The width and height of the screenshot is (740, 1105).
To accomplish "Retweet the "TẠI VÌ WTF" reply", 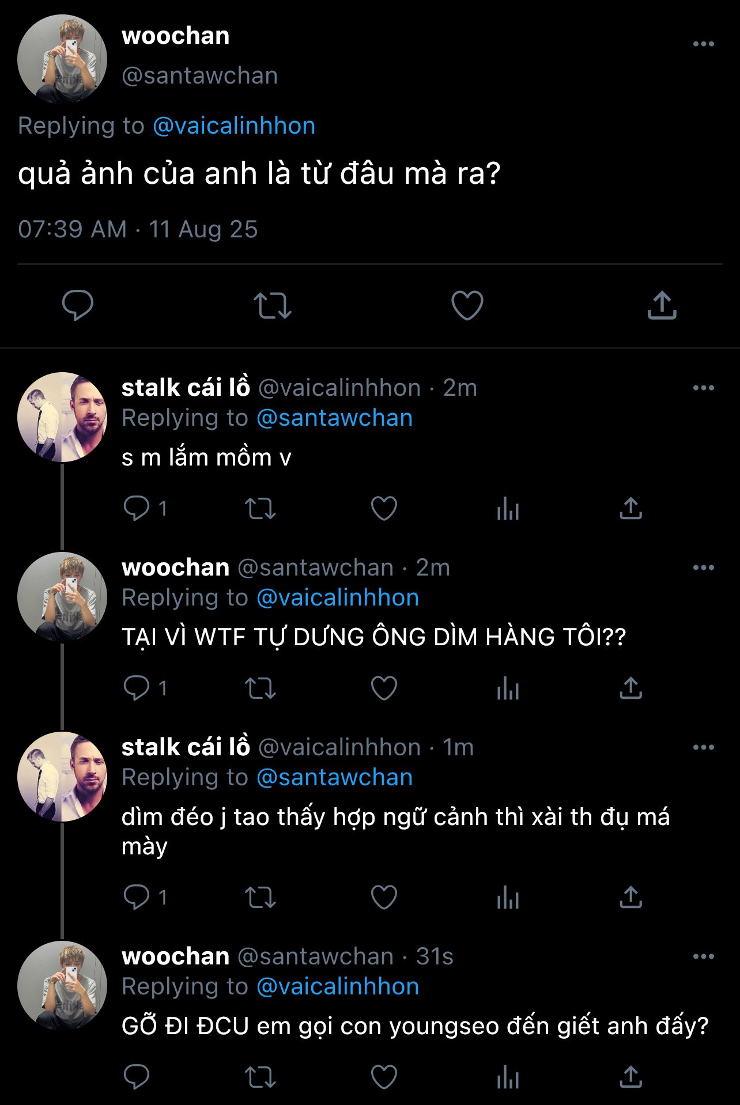I will click(x=260, y=688).
